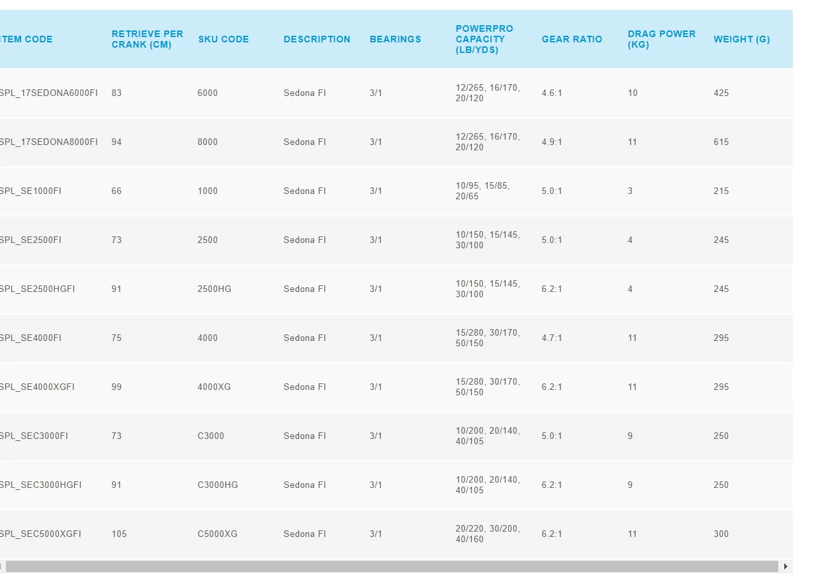Click SKU code 4000XG
Viewport: 814px width, 578px height.
214,387
